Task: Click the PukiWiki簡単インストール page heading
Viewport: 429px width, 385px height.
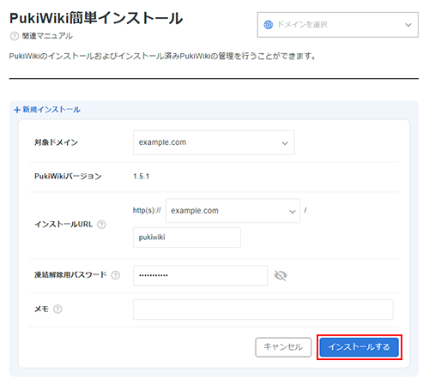Action: coord(96,18)
